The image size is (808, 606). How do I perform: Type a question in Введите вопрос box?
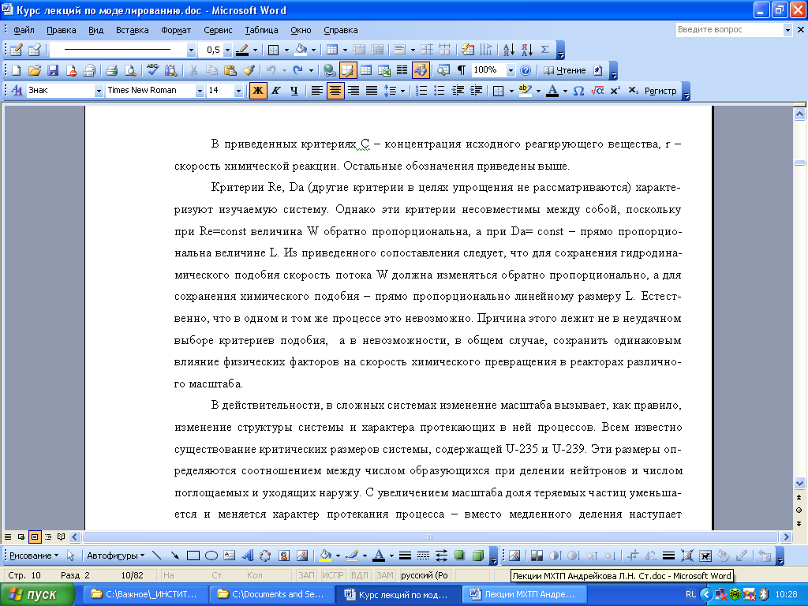pyautogui.click(x=728, y=30)
